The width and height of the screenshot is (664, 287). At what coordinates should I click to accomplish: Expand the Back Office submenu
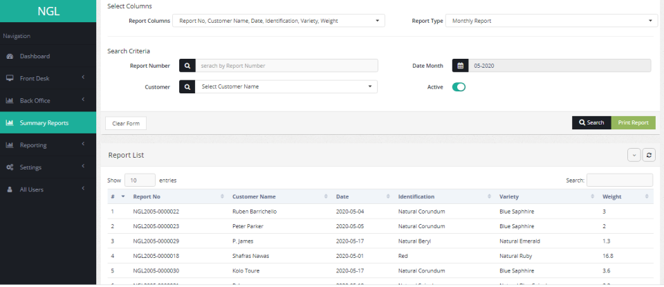click(84, 100)
